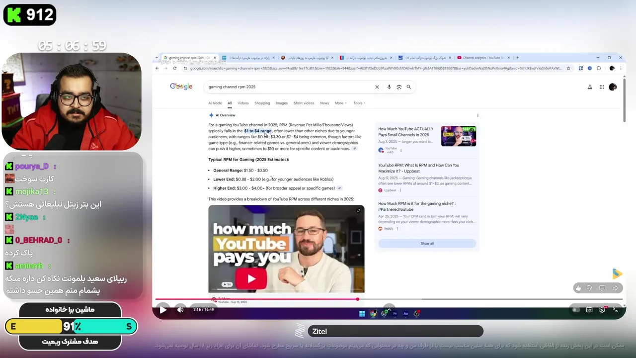Expand the More search filters dropdown
The width and height of the screenshot is (636, 358).
pos(341,103)
